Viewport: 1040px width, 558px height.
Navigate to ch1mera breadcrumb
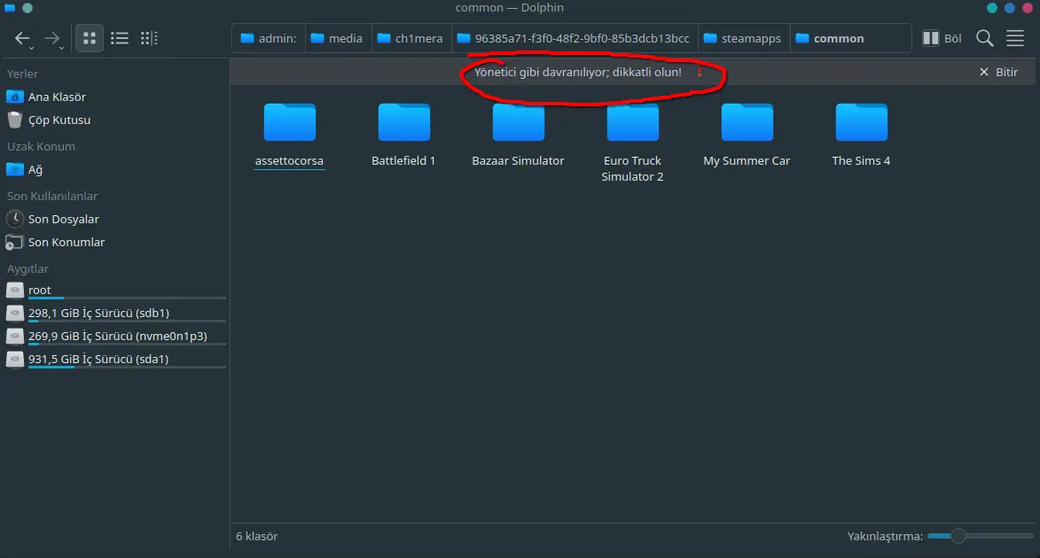[x=410, y=38]
